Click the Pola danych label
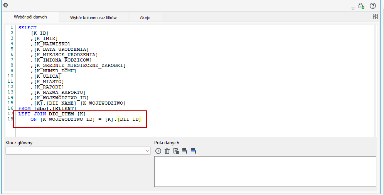 point(167,143)
